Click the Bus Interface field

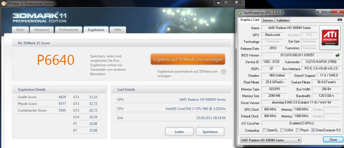coord(321,68)
